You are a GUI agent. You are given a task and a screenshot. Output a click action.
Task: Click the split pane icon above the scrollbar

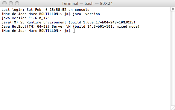pyautogui.click(x=173, y=9)
